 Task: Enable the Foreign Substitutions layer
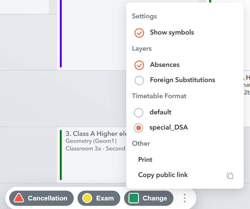point(139,80)
